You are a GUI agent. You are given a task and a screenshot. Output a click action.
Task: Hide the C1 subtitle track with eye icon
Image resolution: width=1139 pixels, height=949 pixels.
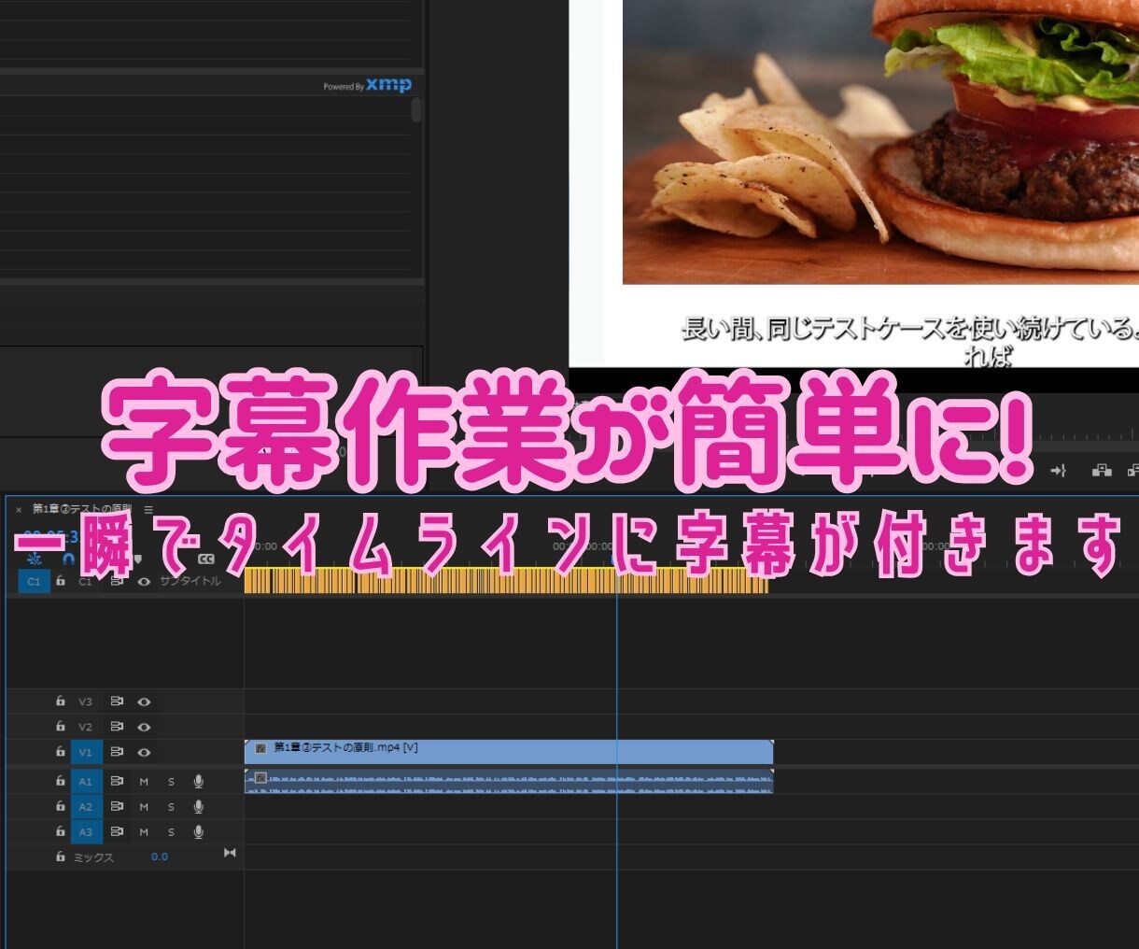tap(144, 581)
